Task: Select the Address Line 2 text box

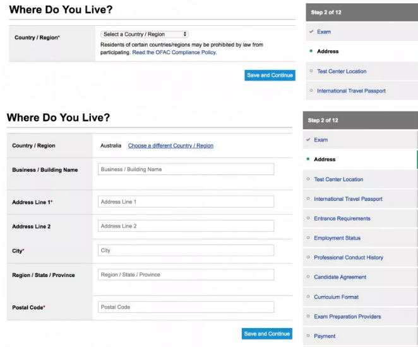Action: click(186, 225)
